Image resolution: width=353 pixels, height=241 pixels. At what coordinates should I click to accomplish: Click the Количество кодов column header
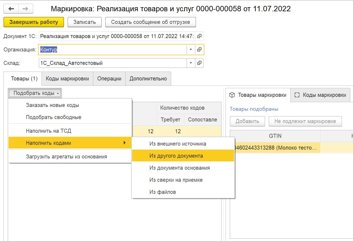(x=189, y=108)
